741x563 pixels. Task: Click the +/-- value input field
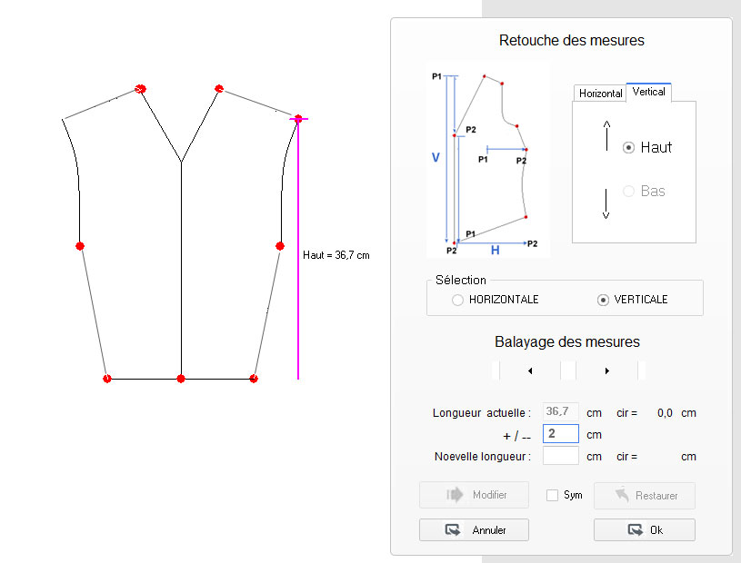(x=560, y=434)
